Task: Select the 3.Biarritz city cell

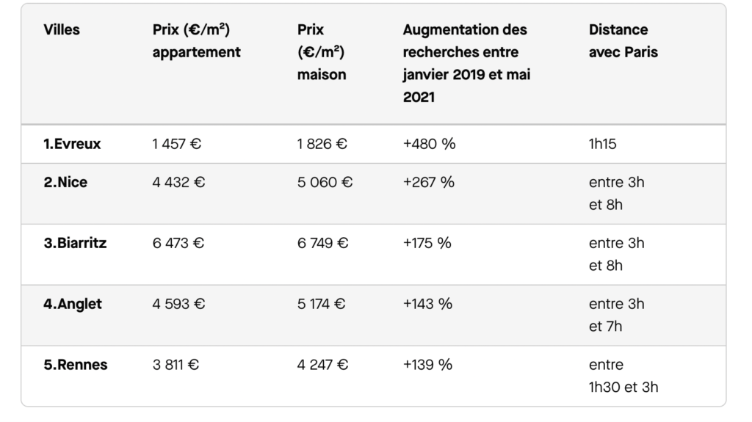Action: [x=75, y=243]
